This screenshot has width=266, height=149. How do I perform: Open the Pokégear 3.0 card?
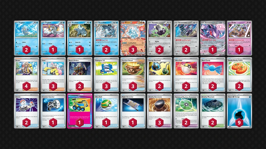tap(106, 75)
